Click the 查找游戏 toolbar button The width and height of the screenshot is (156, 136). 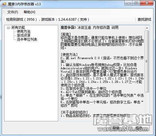tap(144, 20)
